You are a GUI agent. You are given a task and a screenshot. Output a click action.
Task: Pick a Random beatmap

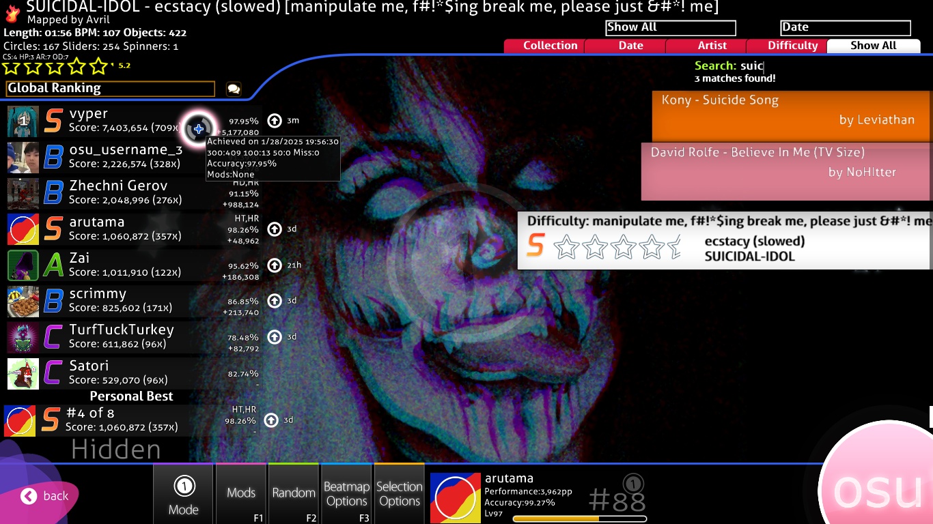(x=294, y=494)
